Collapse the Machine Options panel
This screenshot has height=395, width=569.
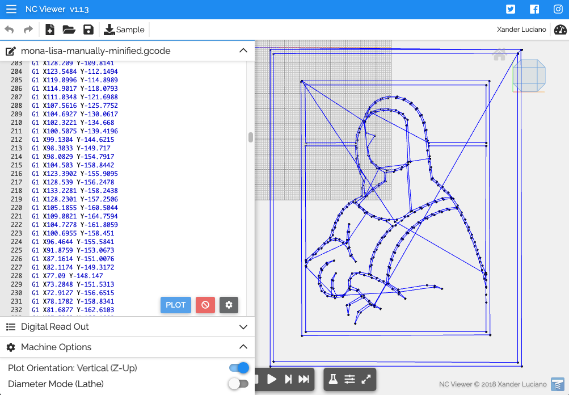[x=243, y=347]
